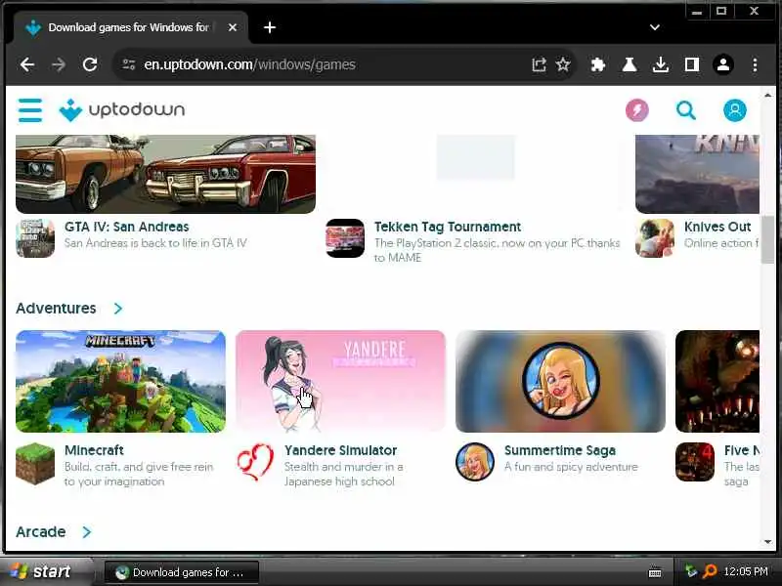Click the keyboard icon in system tray
The image size is (782, 586).
tap(655, 573)
